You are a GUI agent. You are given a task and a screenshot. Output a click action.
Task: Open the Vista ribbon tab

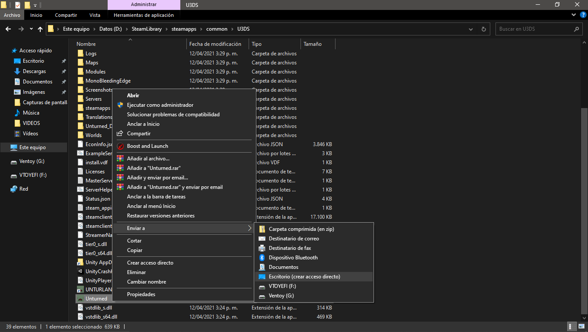coord(95,15)
